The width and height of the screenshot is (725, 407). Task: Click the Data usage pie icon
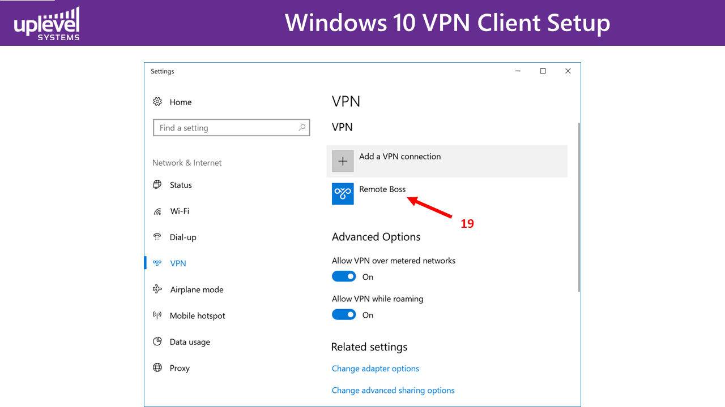tap(157, 341)
